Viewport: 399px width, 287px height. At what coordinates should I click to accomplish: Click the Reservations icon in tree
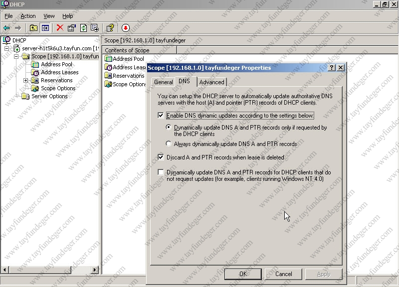pyautogui.click(x=35, y=80)
